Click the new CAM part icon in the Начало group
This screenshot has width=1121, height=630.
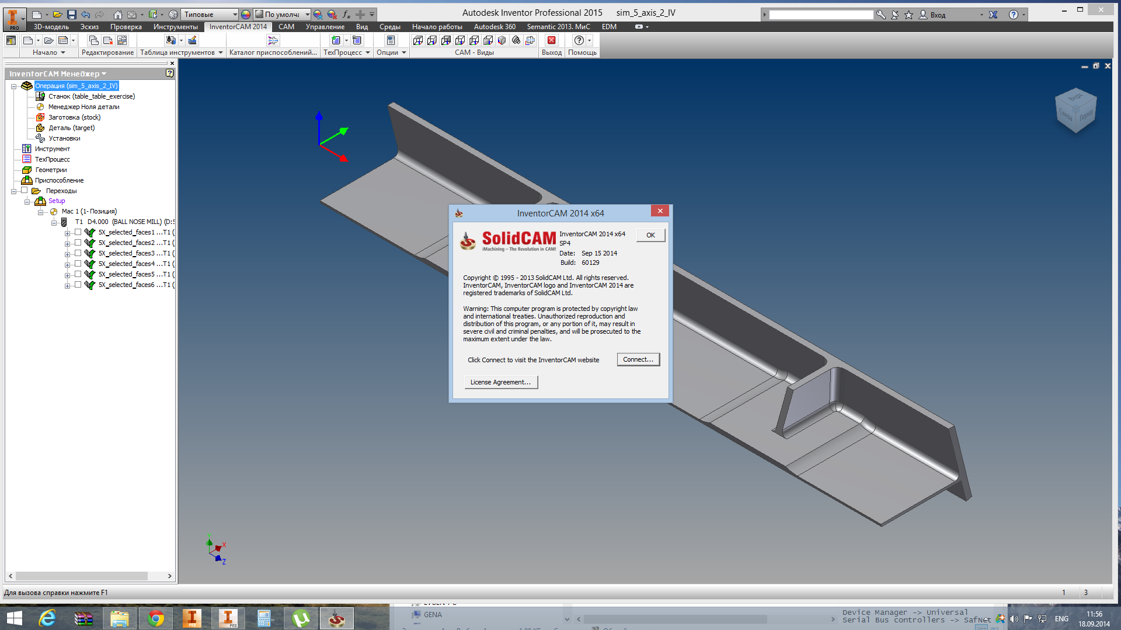coord(27,40)
